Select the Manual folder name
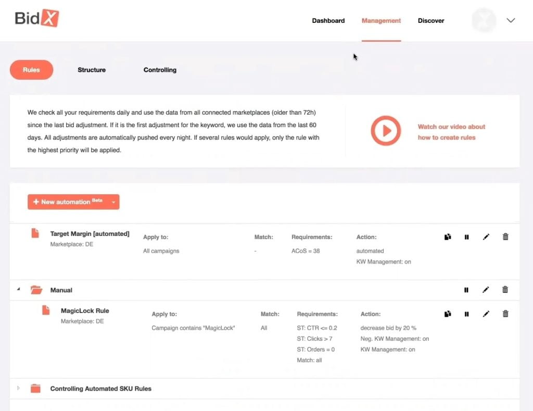 pos(61,290)
